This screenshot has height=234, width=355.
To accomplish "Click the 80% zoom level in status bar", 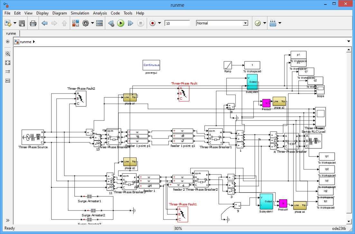I will (x=178, y=228).
